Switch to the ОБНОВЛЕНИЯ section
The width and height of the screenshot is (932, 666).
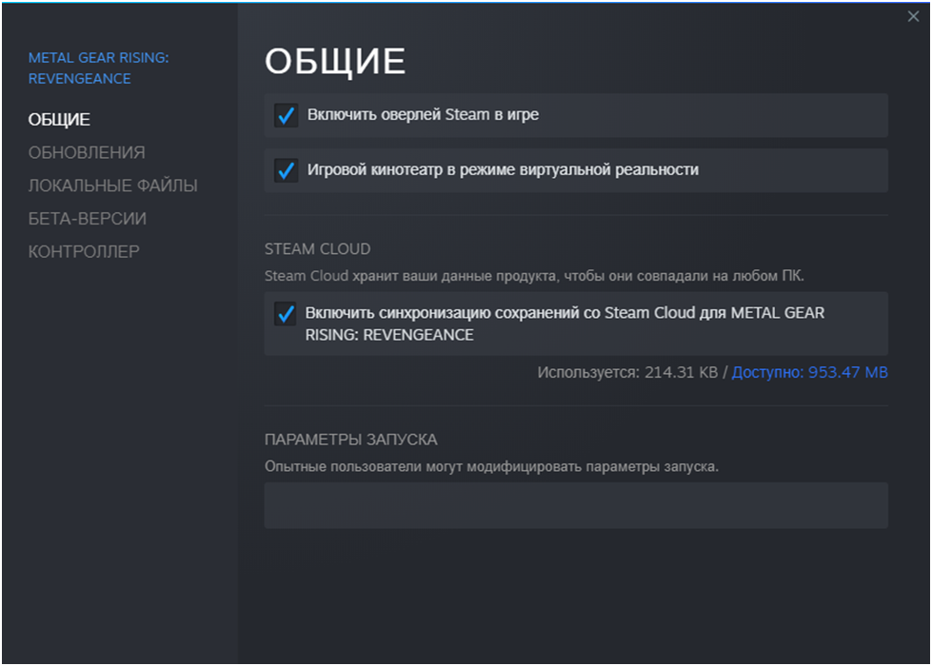tap(87, 152)
